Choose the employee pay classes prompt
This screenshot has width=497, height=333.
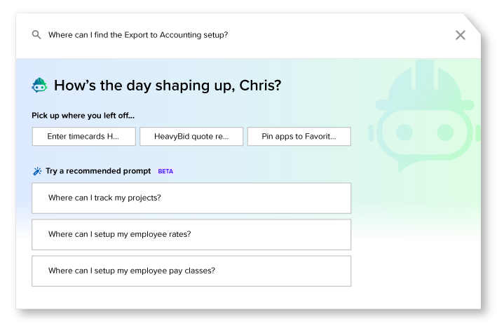coord(191,271)
